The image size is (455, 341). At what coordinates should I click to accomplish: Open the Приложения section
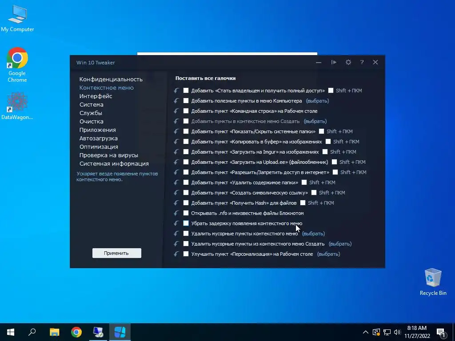click(97, 130)
